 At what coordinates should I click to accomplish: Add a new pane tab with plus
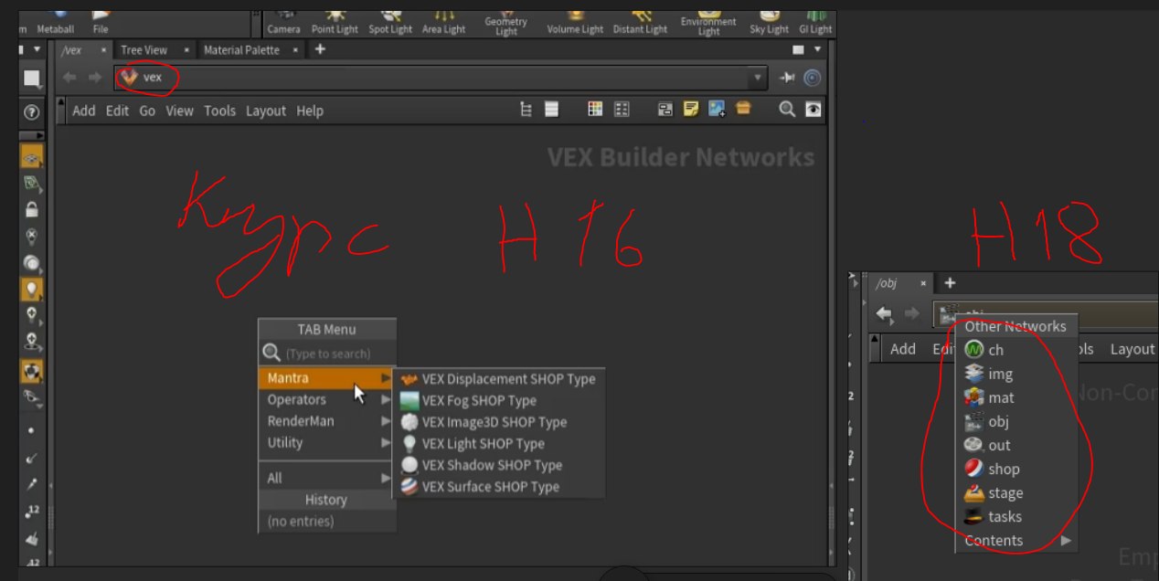320,49
